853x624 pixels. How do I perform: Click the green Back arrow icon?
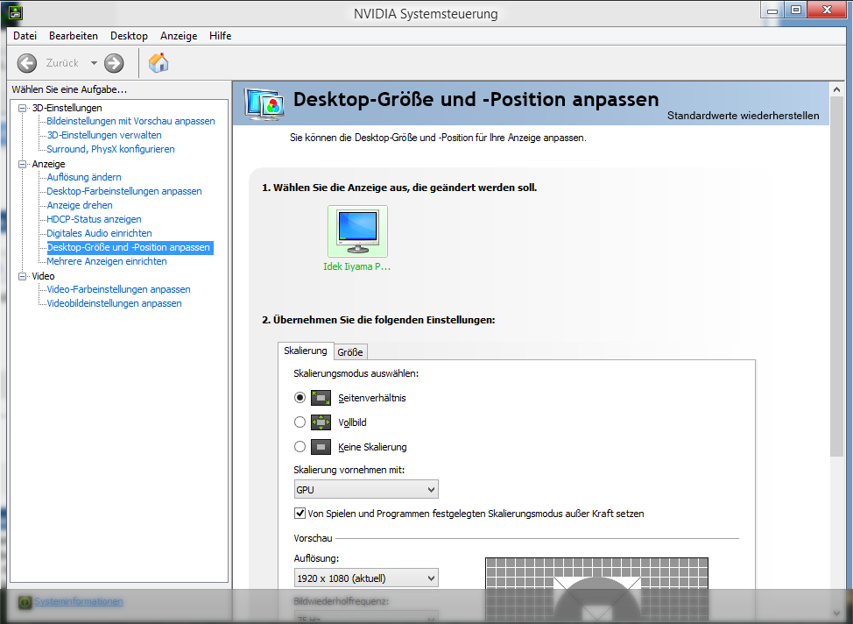26,63
